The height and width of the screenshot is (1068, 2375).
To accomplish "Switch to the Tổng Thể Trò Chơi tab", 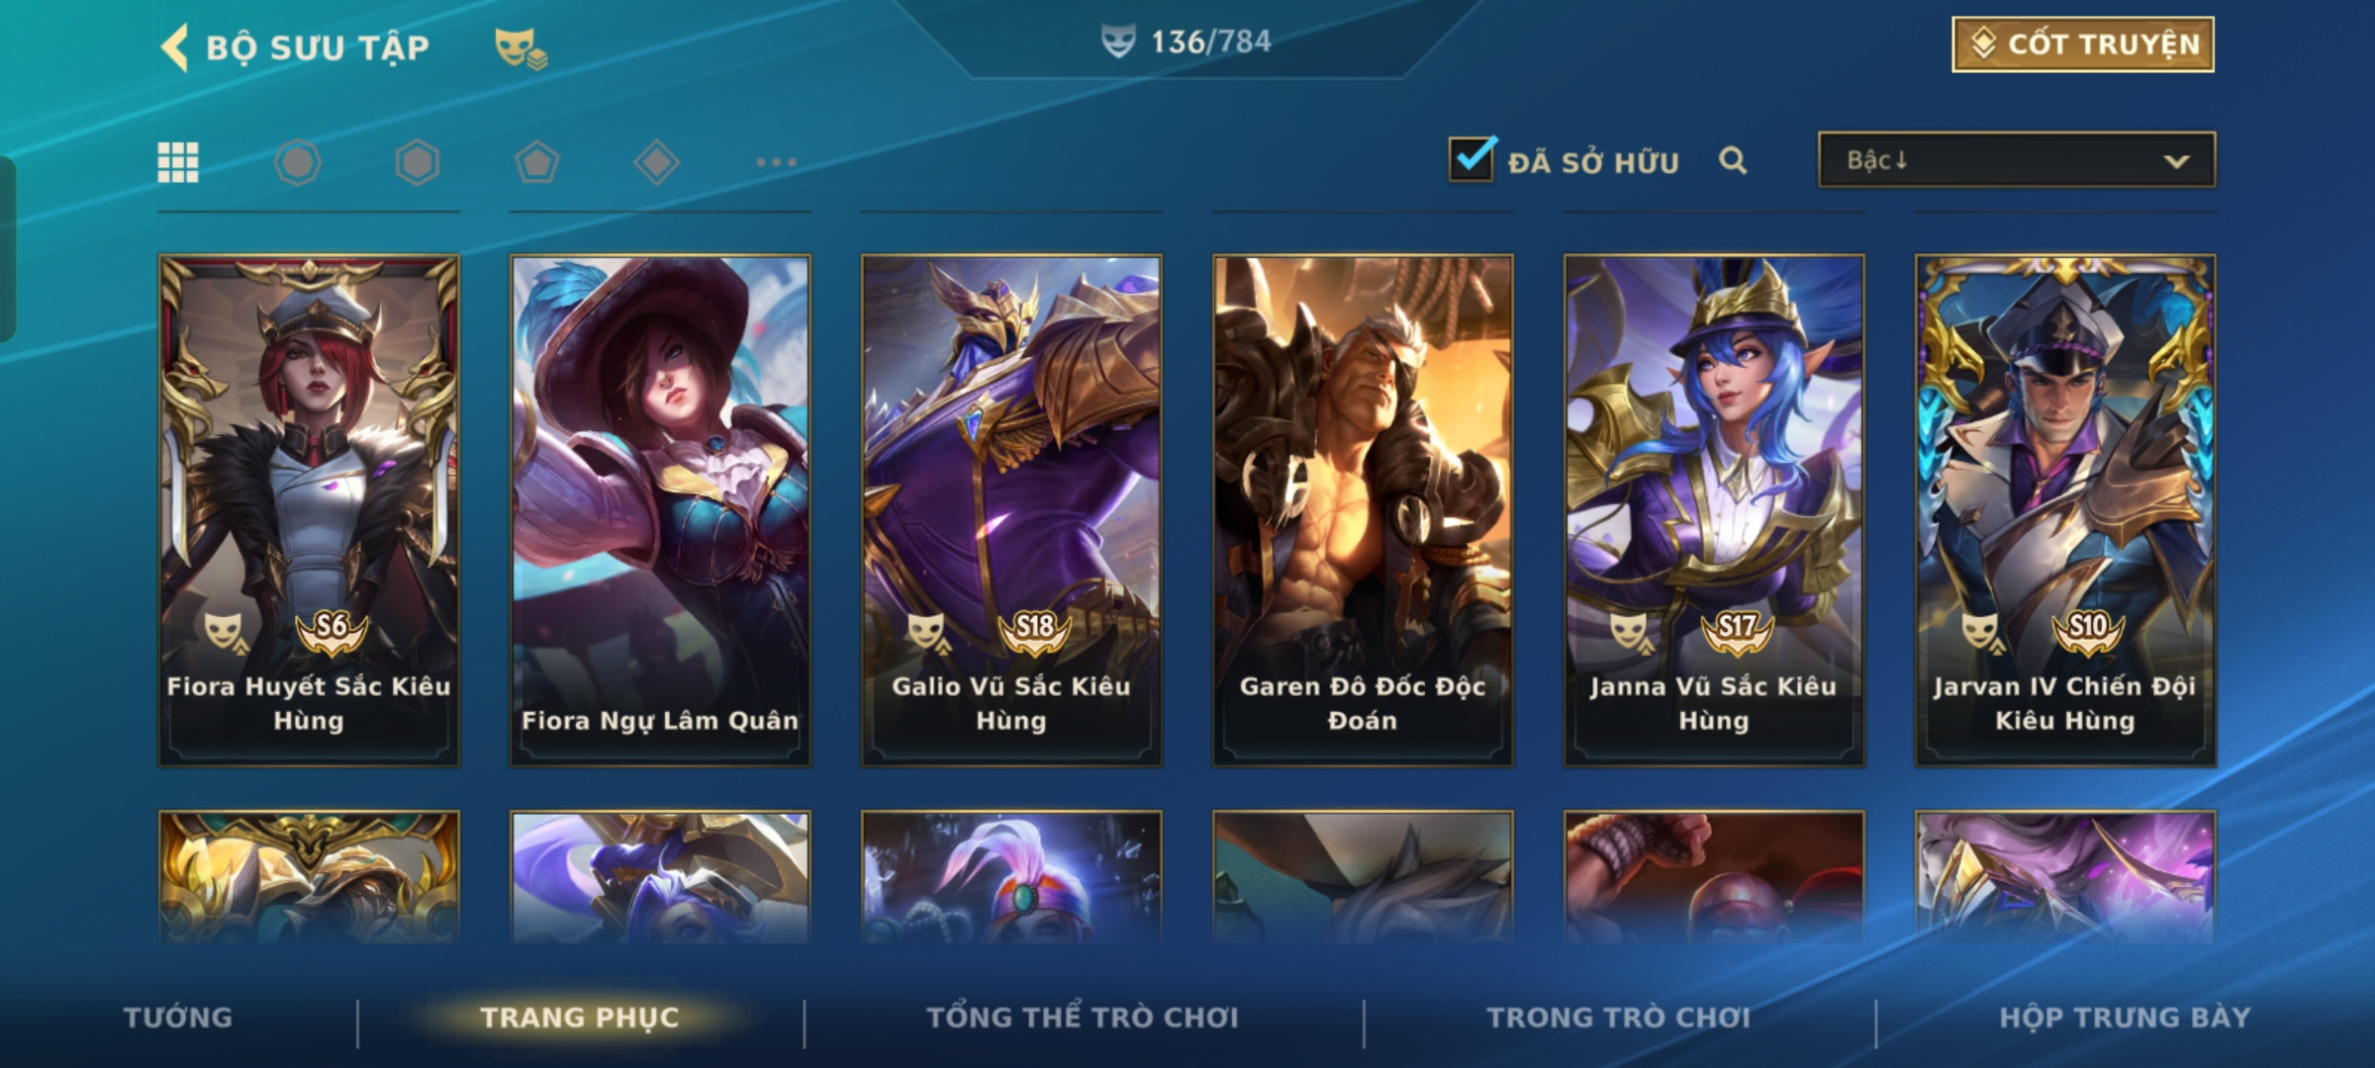I will pos(1083,1018).
